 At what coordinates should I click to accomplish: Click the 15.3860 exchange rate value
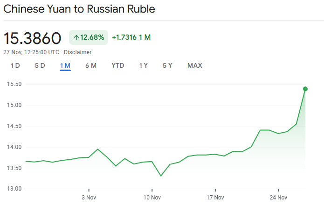click(33, 38)
